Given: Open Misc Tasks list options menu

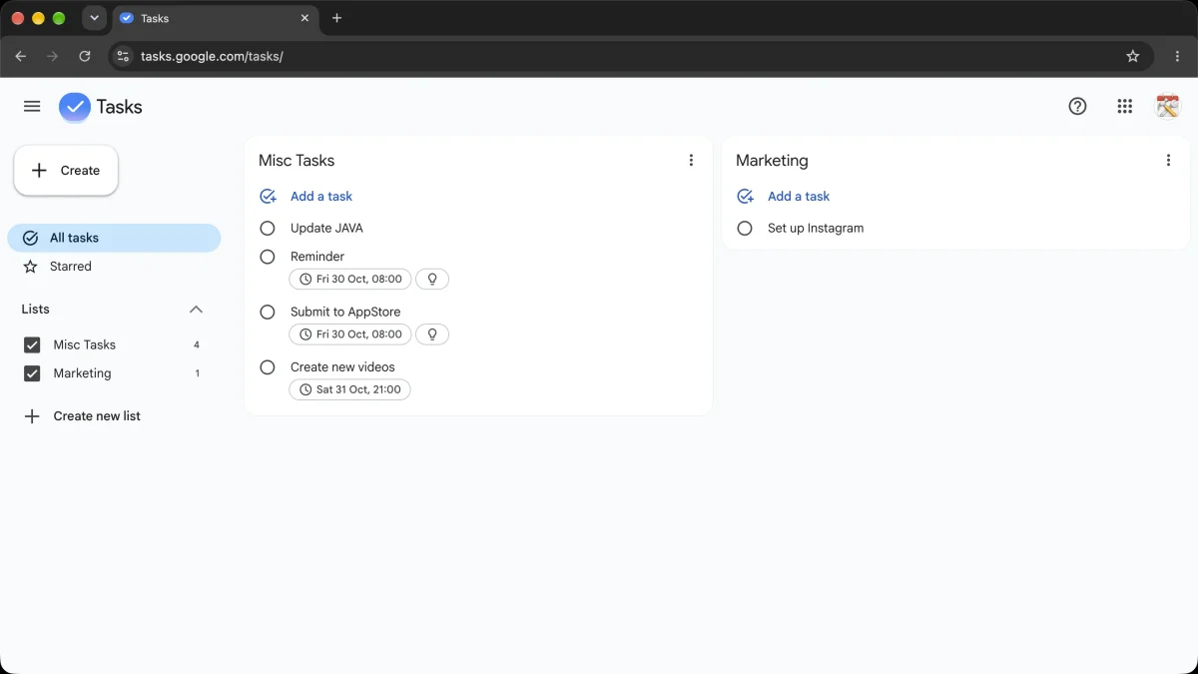Looking at the screenshot, I should pos(691,160).
